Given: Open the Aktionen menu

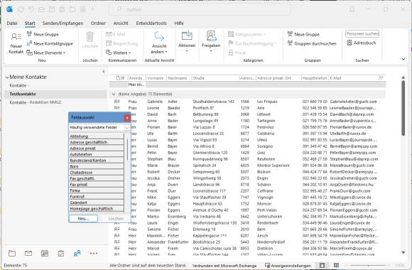Looking at the screenshot, I should pyautogui.click(x=187, y=41).
